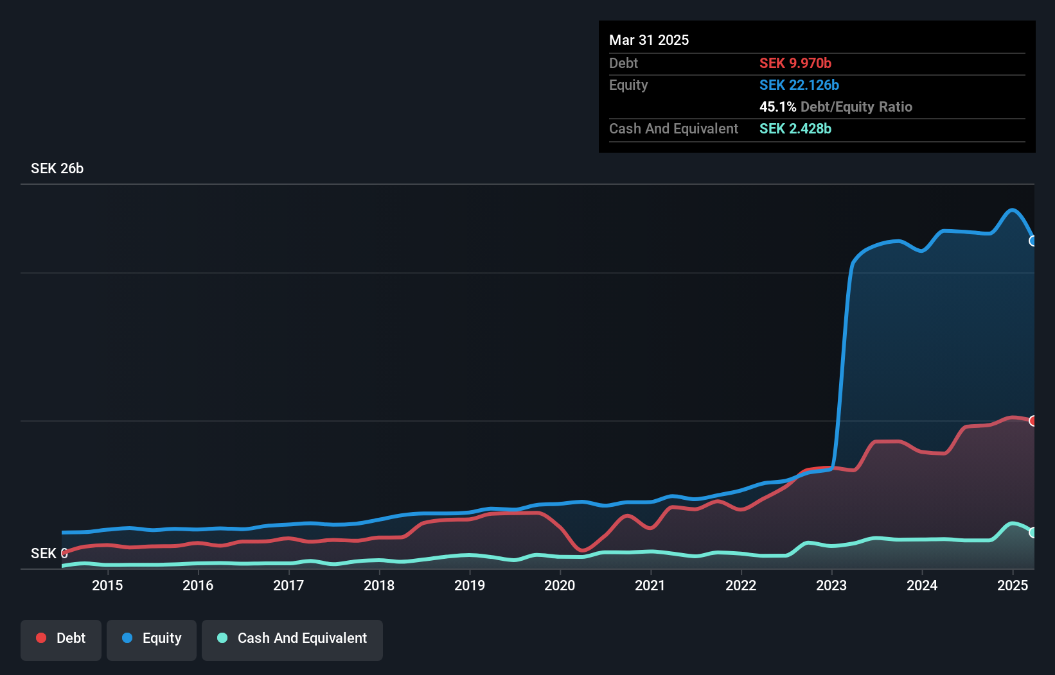The image size is (1055, 675).
Task: Click the Mar 31 2025 tooltip date
Action: (x=649, y=40)
